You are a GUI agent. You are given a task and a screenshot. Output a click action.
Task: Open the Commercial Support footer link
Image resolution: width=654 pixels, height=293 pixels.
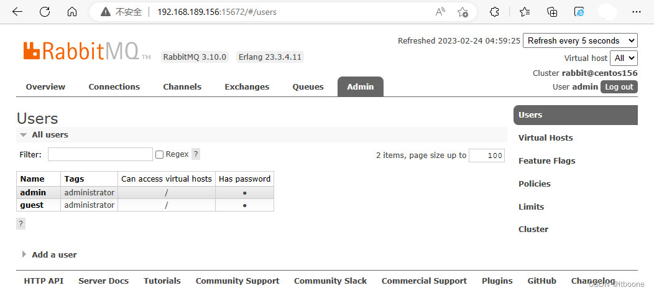coord(424,281)
